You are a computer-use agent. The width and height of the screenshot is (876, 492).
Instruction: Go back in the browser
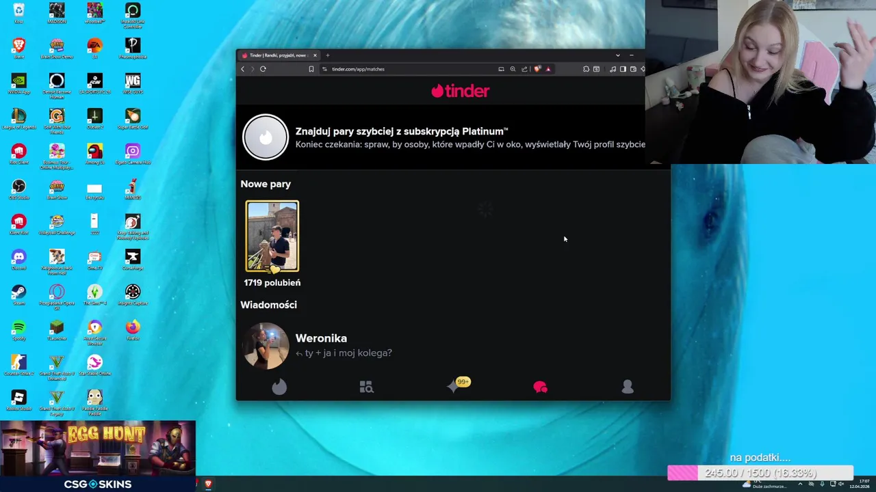tap(242, 69)
